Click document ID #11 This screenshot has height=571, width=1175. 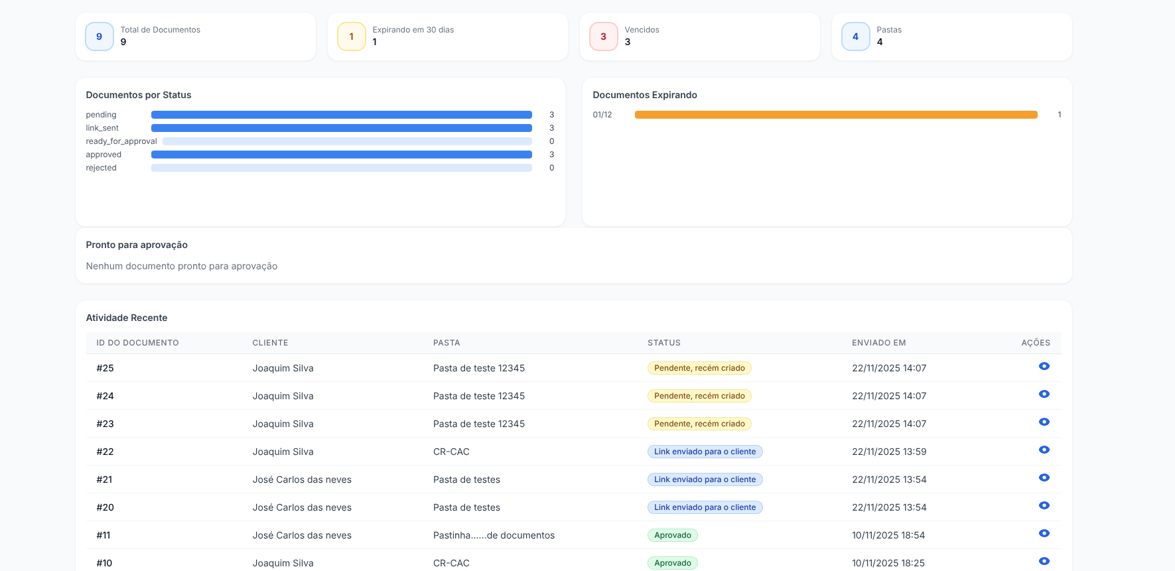pyautogui.click(x=104, y=535)
